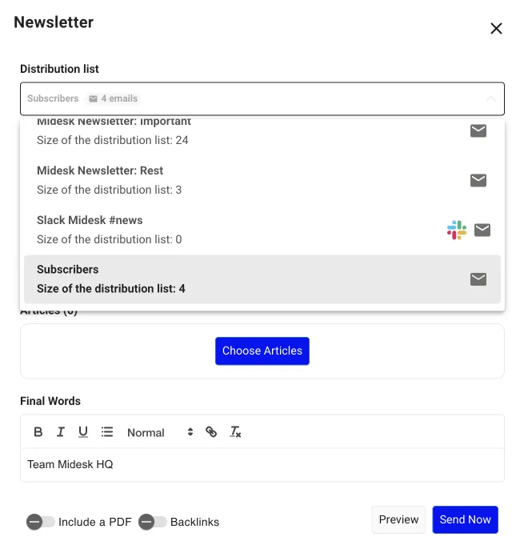Image resolution: width=524 pixels, height=549 pixels.
Task: Open the newsletter Preview
Action: [398, 519]
